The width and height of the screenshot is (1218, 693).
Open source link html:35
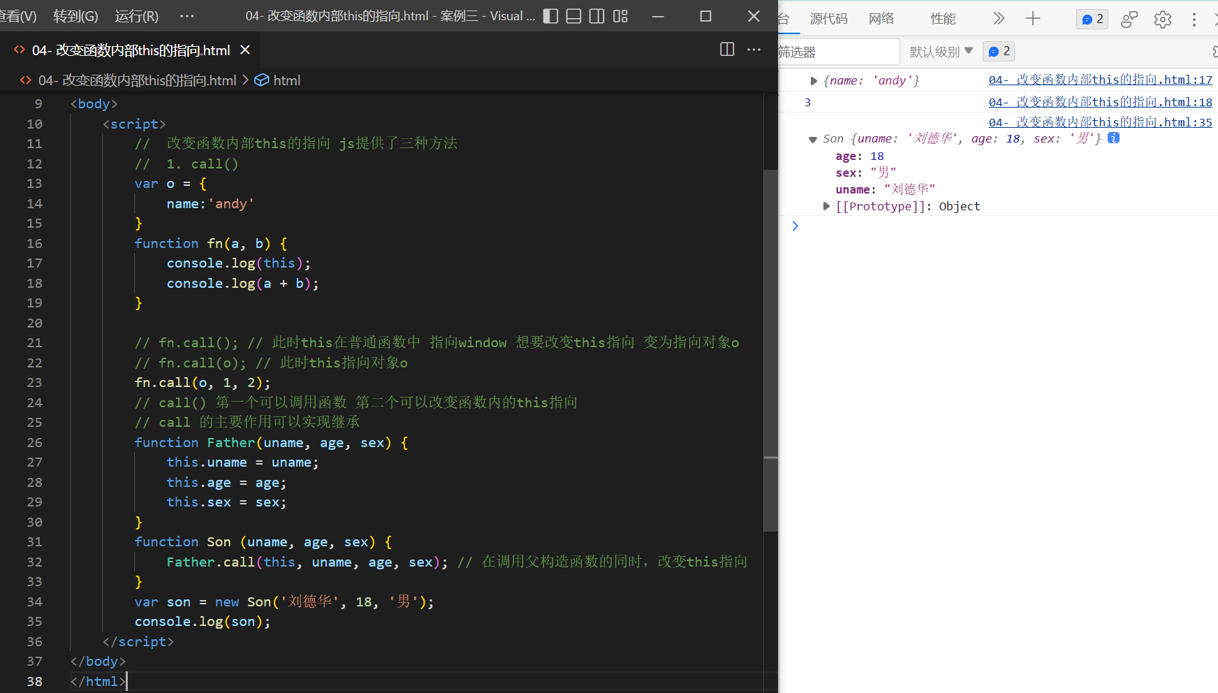tap(1100, 122)
